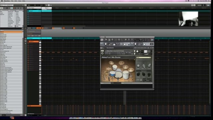
Task: Open the File menu
Action: (12, 1)
